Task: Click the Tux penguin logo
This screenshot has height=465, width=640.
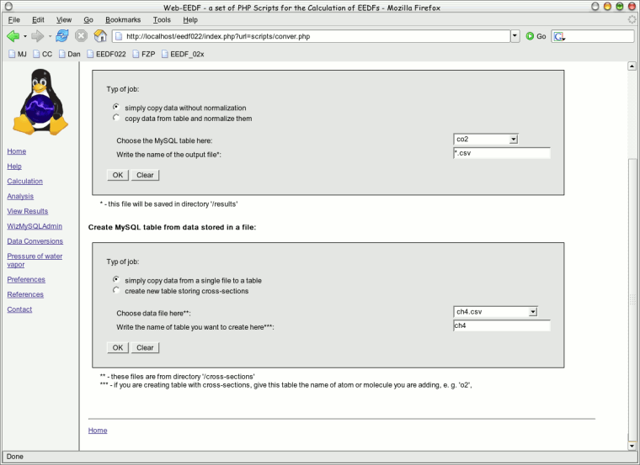Action: tap(41, 101)
